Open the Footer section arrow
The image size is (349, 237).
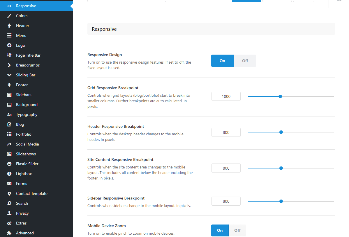pos(9,85)
